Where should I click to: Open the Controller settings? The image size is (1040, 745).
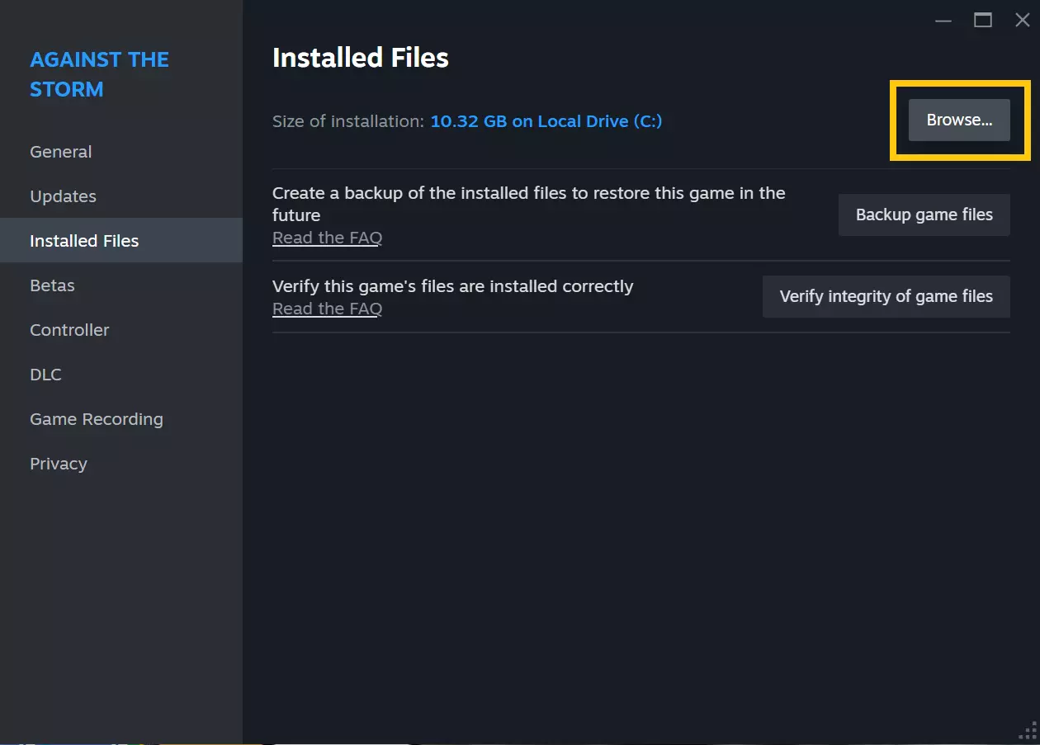[69, 330]
